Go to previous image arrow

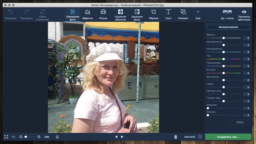[x=116, y=137]
